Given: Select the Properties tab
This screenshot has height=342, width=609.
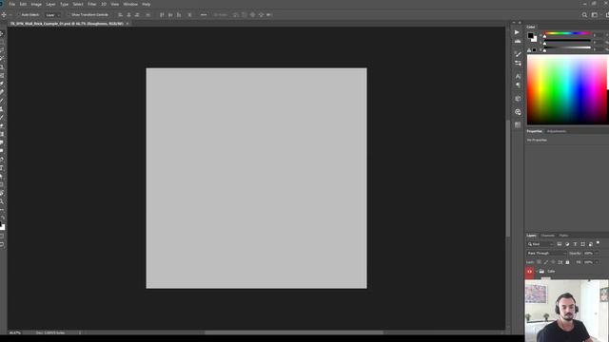Looking at the screenshot, I should click(x=534, y=131).
